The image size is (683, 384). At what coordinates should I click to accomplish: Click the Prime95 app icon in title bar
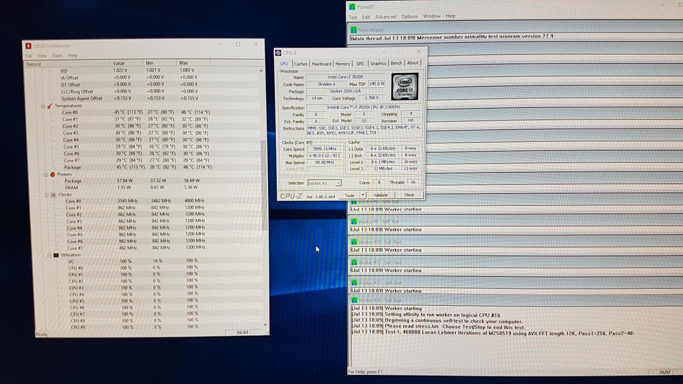point(352,7)
